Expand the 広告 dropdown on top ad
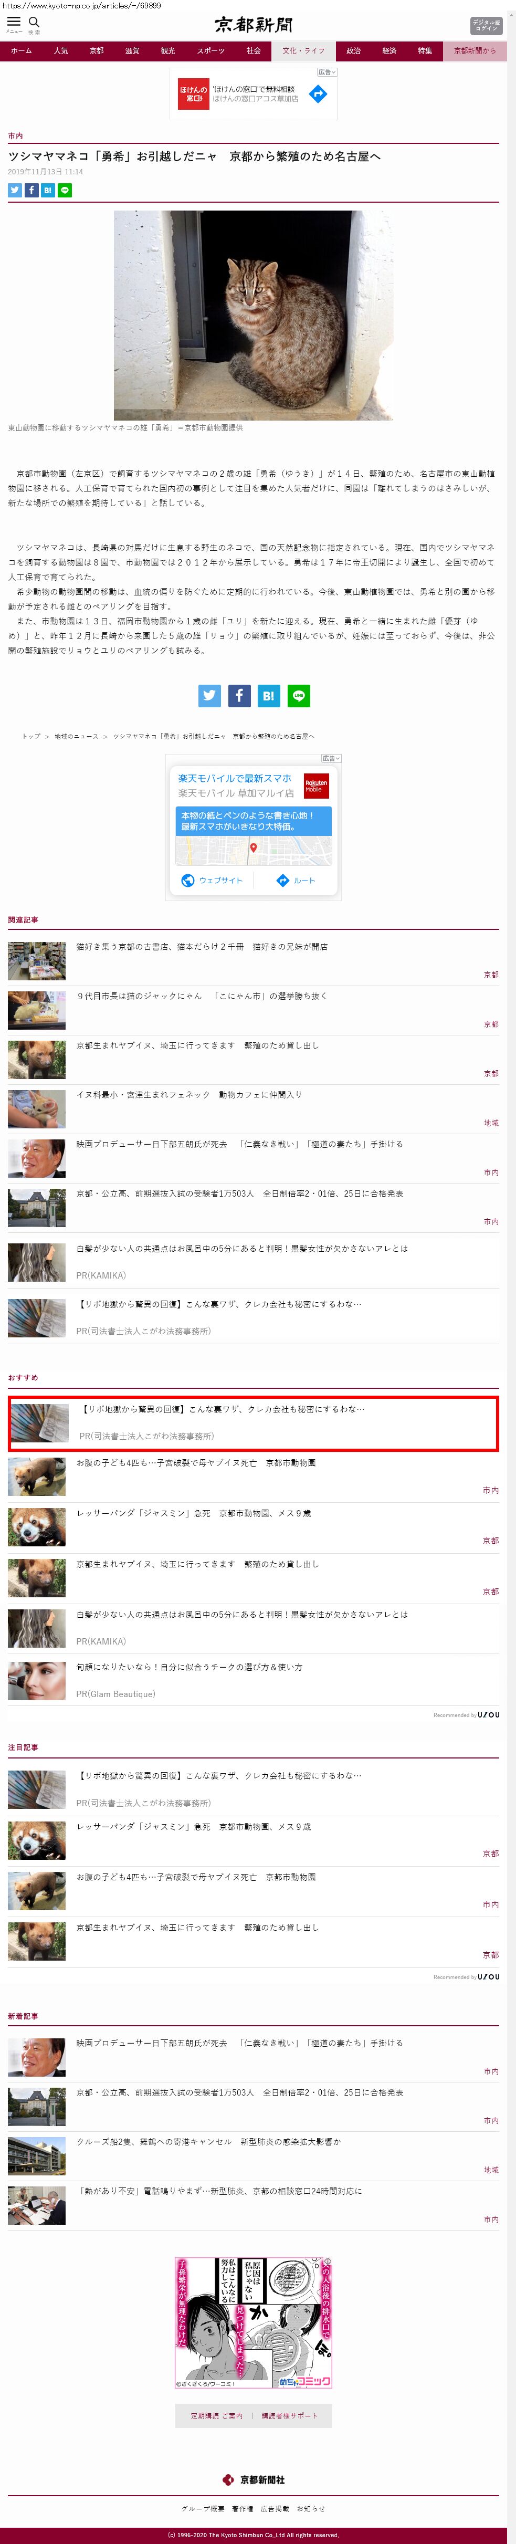Viewport: 516px width, 2544px height. pyautogui.click(x=327, y=72)
